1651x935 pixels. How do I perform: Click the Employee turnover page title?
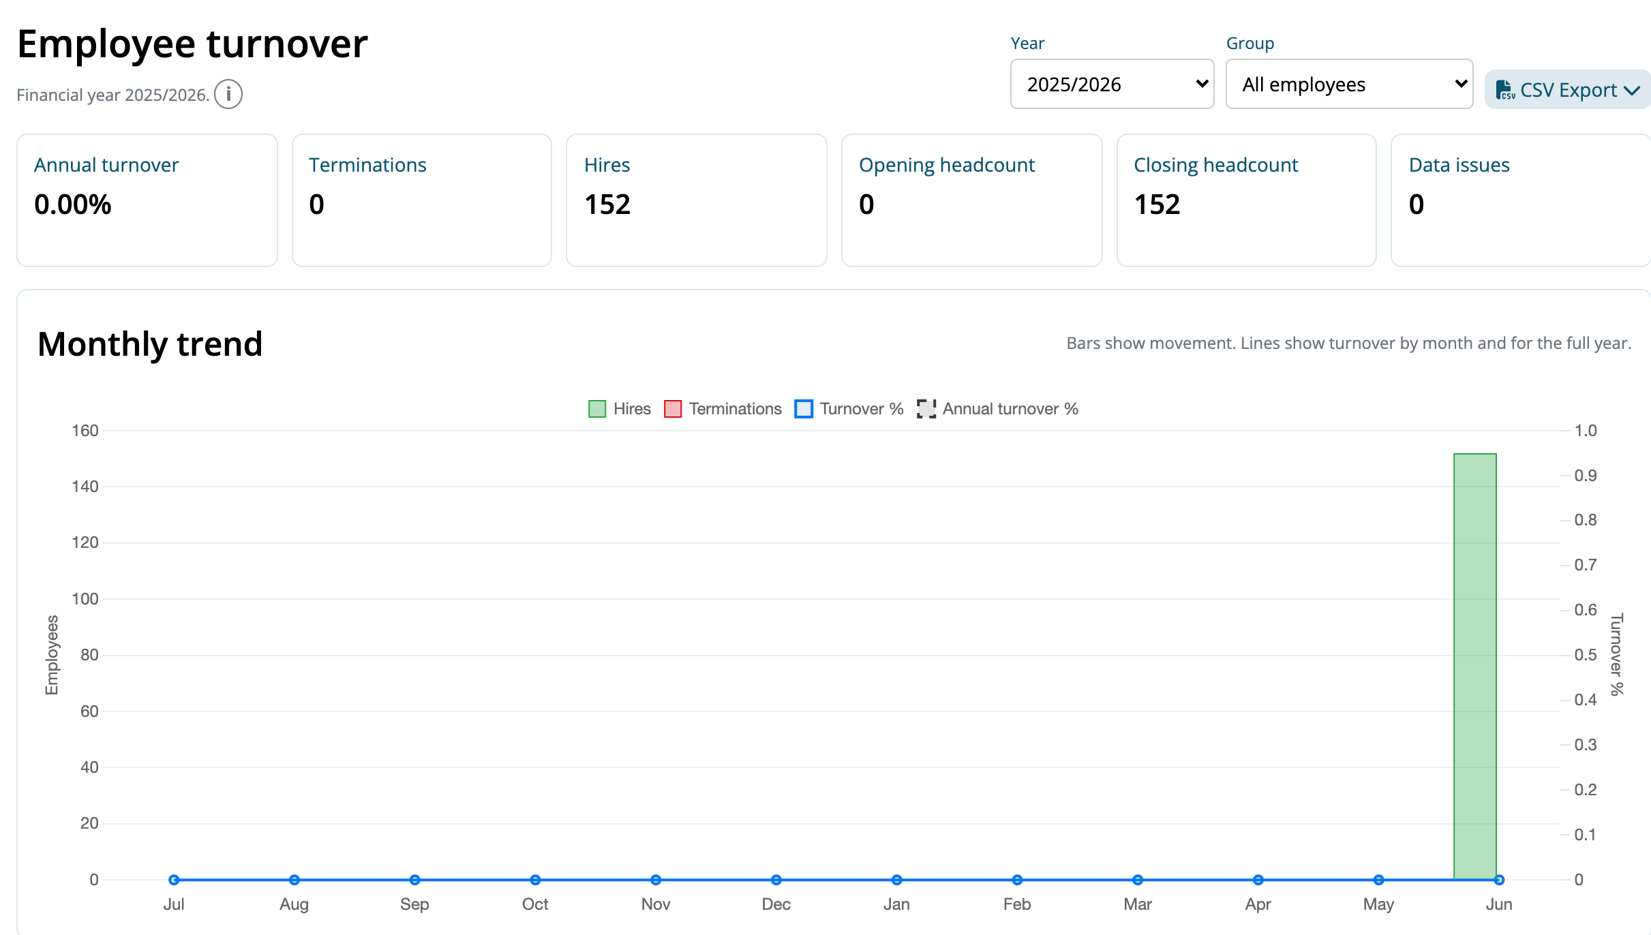192,44
